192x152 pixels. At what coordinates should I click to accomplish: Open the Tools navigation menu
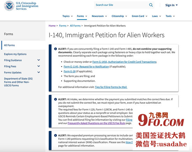170,16
